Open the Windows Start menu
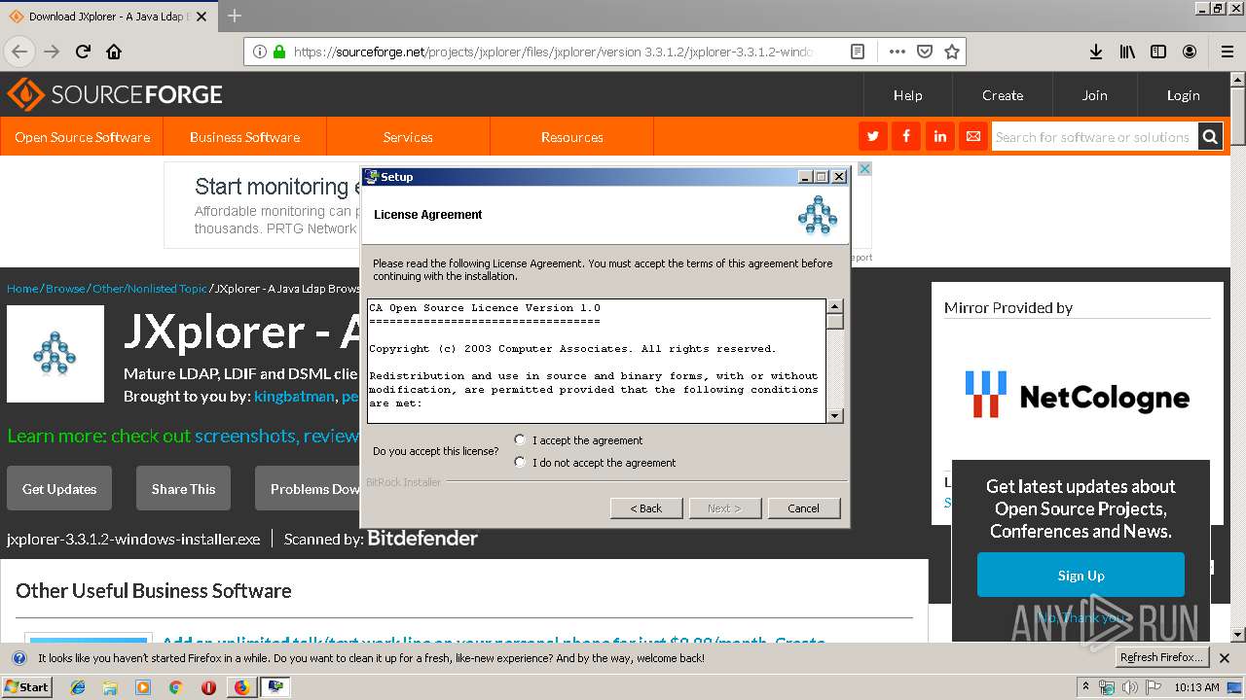 [x=26, y=686]
